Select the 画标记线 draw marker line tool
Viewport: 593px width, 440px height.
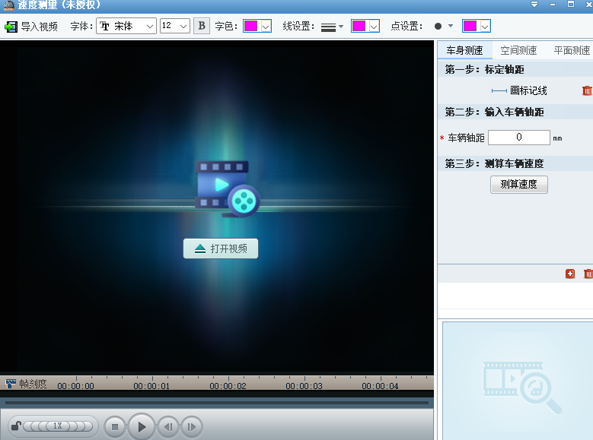pyautogui.click(x=519, y=90)
